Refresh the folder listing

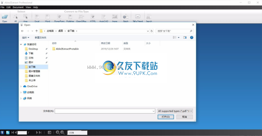click(152, 31)
